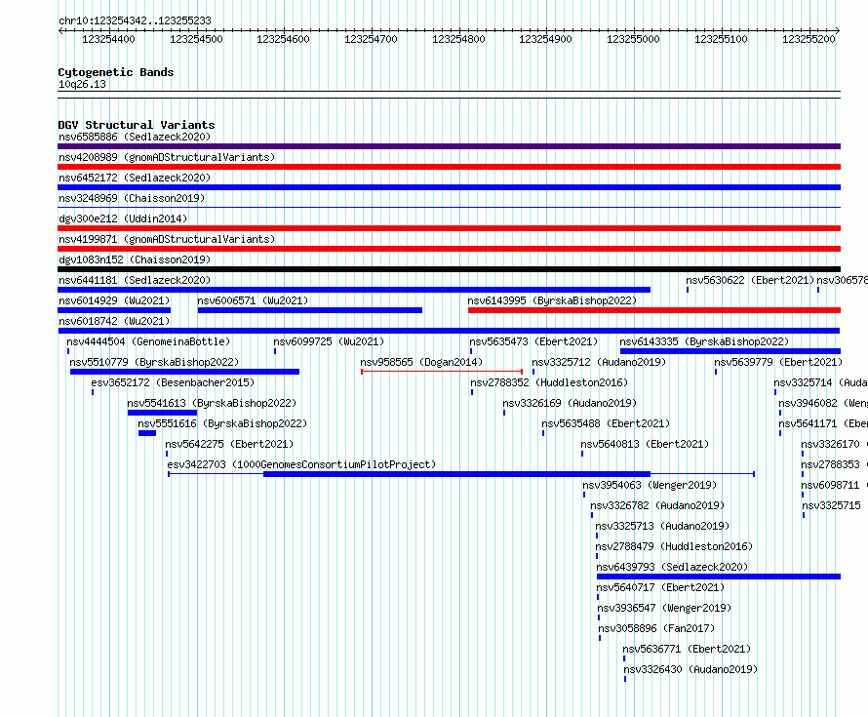Select the purple nsv6585886 variant bar
Image resolution: width=868 pixels, height=717 pixels.
coord(449,146)
